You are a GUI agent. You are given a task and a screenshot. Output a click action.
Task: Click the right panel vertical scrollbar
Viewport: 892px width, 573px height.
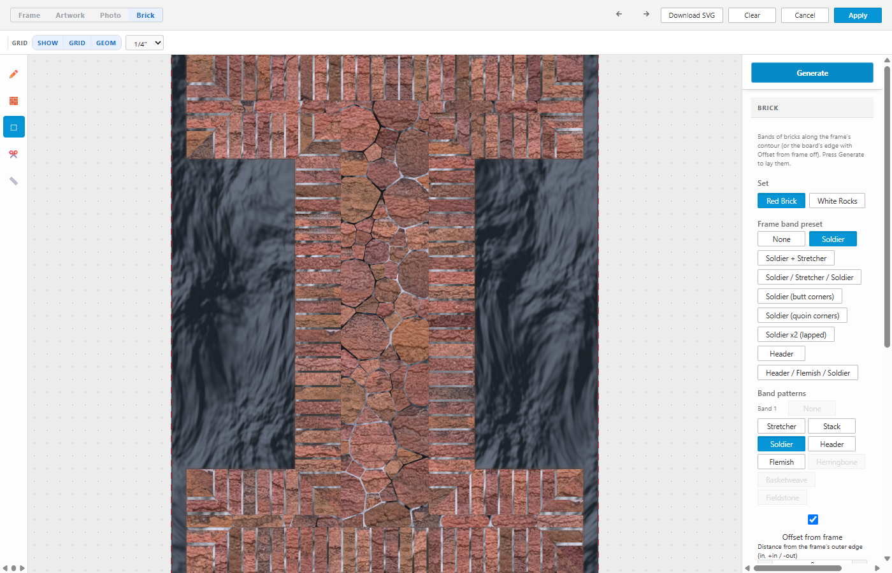click(x=887, y=206)
